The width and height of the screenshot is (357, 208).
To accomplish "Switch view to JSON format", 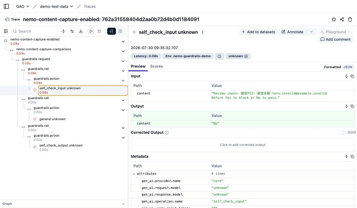I will click(x=348, y=67).
